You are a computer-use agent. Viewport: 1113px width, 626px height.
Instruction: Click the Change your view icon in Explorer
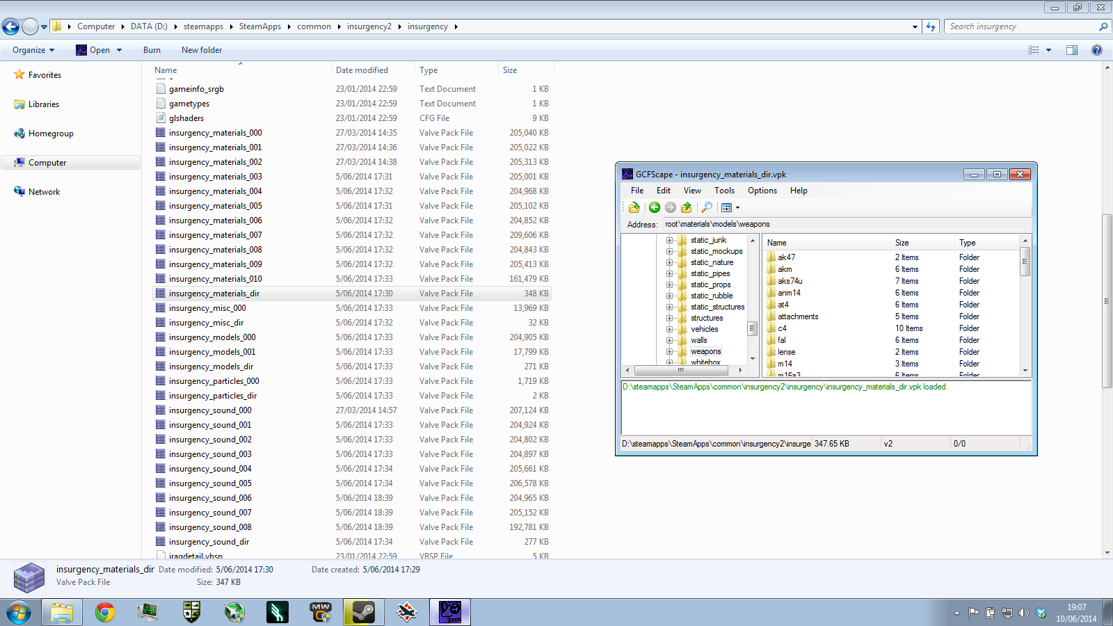(x=1034, y=50)
